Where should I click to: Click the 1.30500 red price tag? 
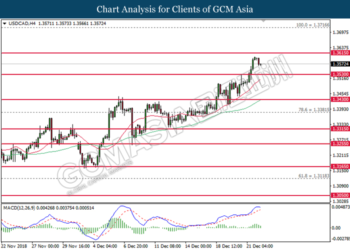click(340, 195)
